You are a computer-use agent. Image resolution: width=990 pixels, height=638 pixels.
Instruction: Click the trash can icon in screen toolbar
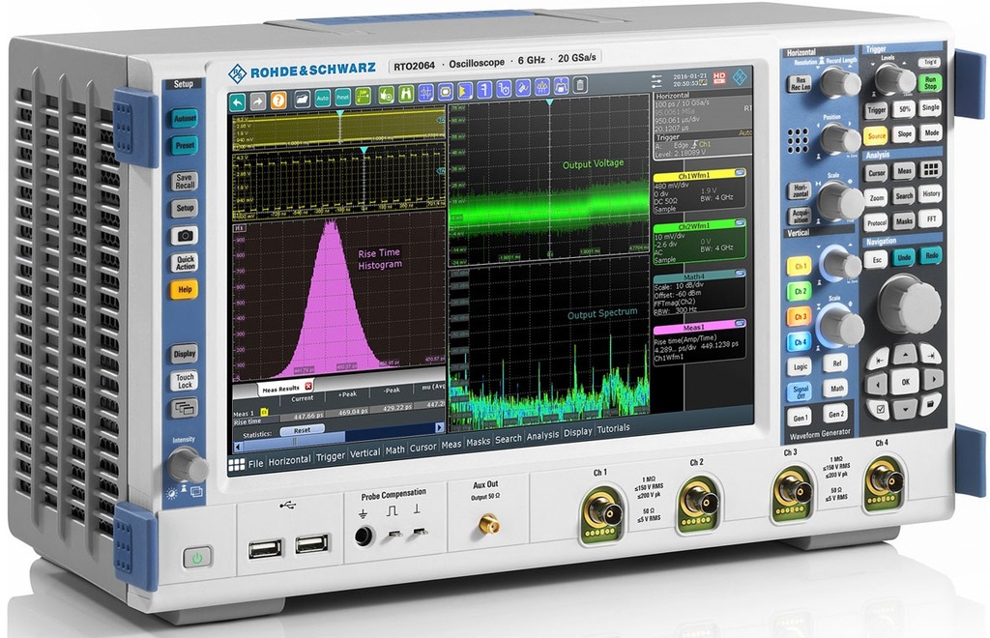click(x=581, y=84)
